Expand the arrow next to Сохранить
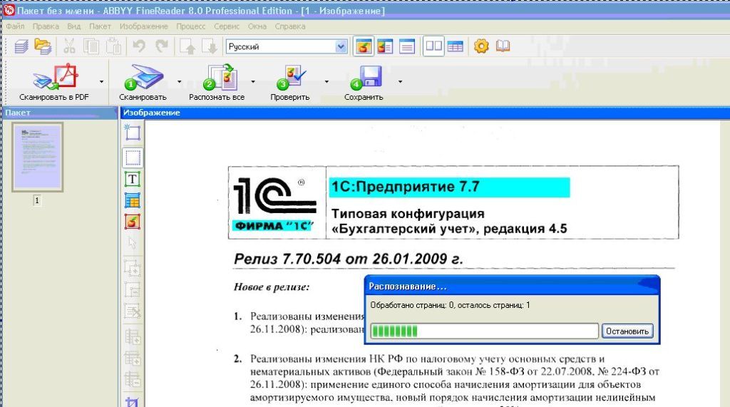 tap(401, 81)
